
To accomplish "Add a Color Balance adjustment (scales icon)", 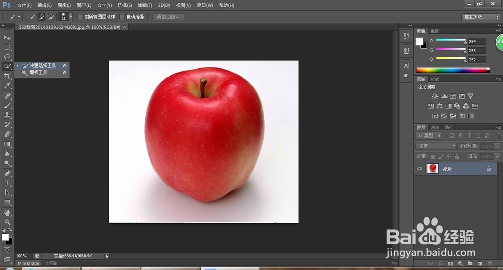I will point(440,106).
